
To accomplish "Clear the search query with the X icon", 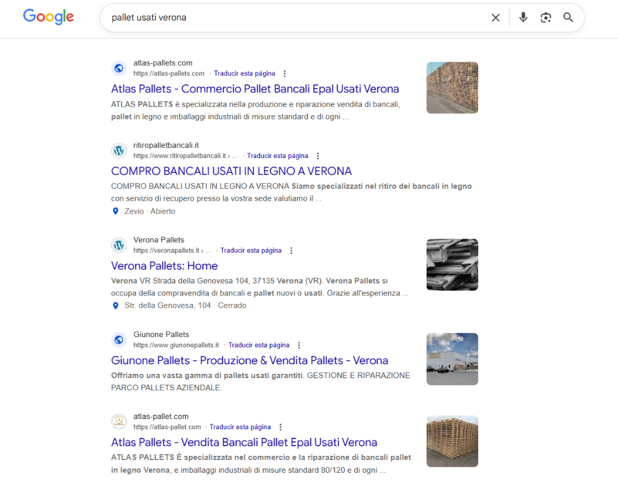I will [495, 17].
